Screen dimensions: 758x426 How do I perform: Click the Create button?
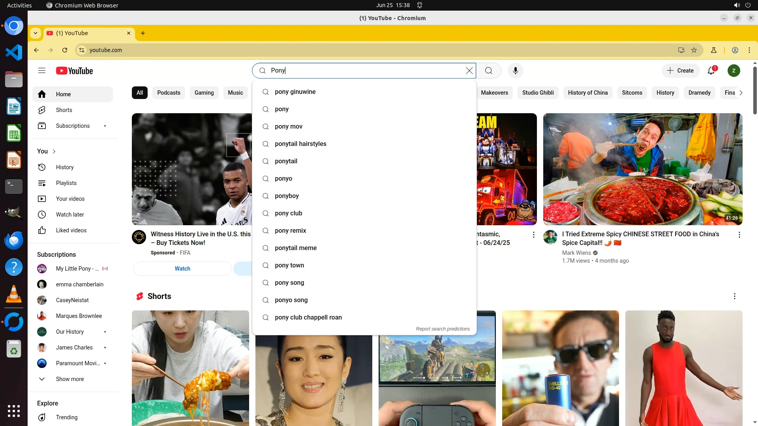click(680, 71)
